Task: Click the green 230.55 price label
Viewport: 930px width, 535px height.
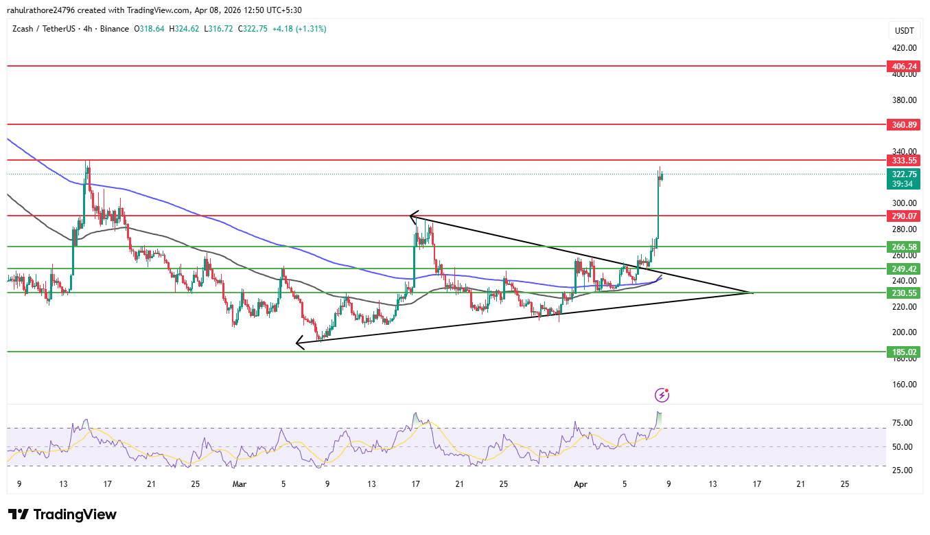Action: point(903,292)
